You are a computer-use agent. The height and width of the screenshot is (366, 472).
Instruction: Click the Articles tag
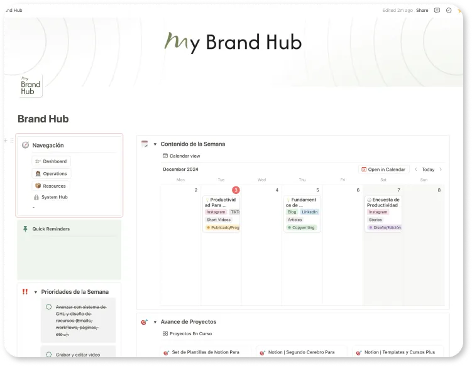295,220
